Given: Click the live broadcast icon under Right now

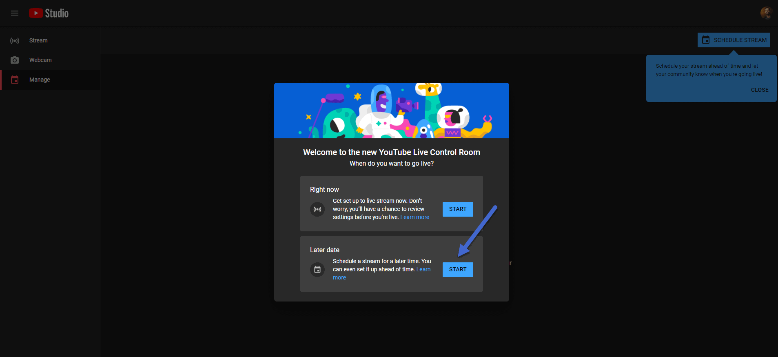Looking at the screenshot, I should tap(317, 209).
